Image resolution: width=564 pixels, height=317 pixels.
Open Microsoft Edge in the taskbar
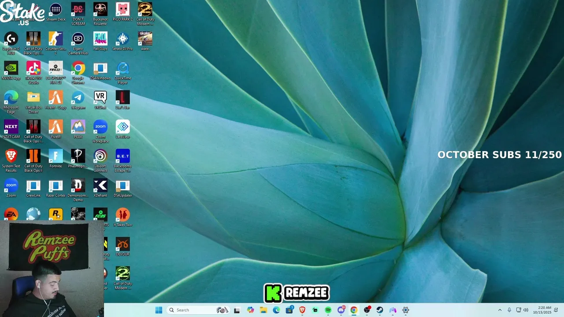pos(276,310)
